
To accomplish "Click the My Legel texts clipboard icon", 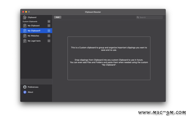I will coord(25,41).
